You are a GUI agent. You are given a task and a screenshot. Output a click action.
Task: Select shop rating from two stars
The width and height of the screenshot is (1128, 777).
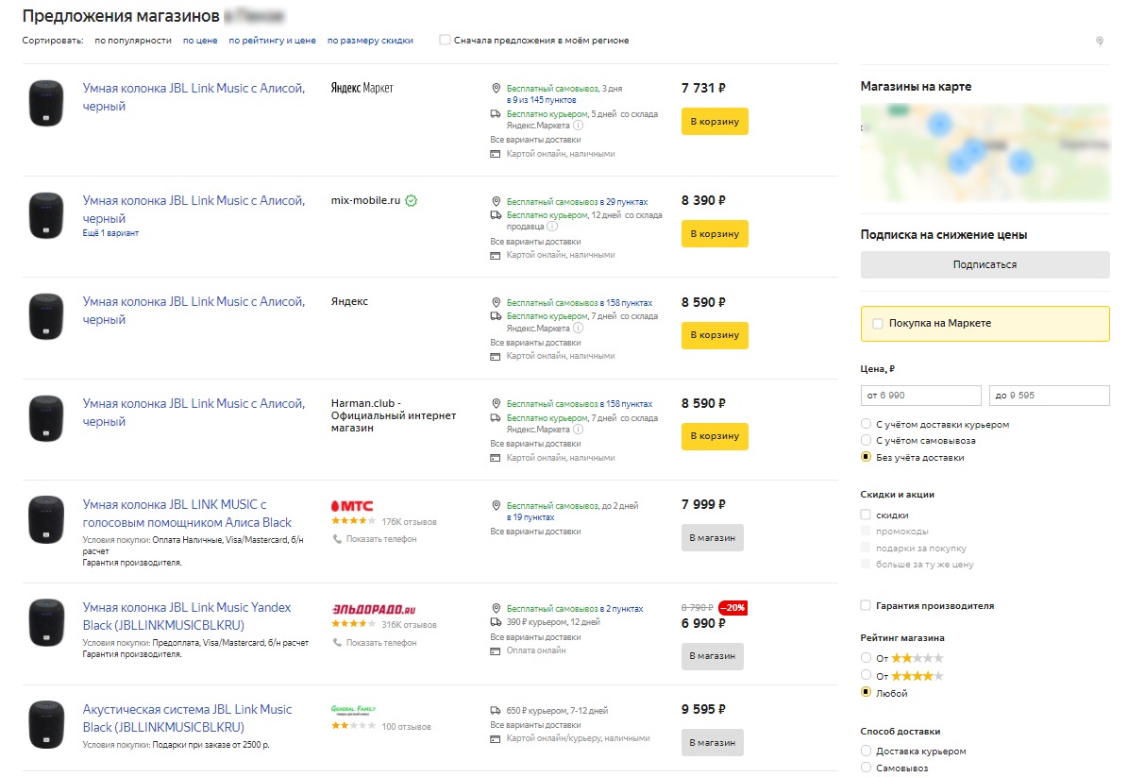point(867,657)
